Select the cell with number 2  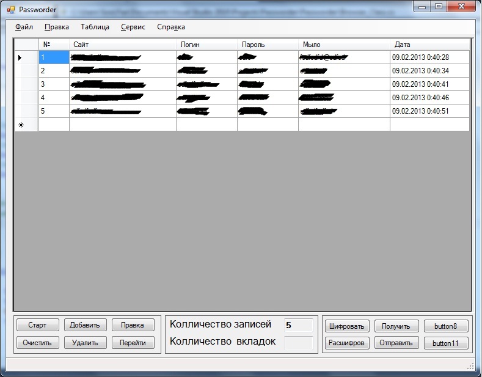click(x=54, y=71)
